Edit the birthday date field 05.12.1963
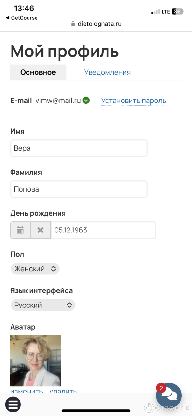192x416 pixels. coord(103,230)
